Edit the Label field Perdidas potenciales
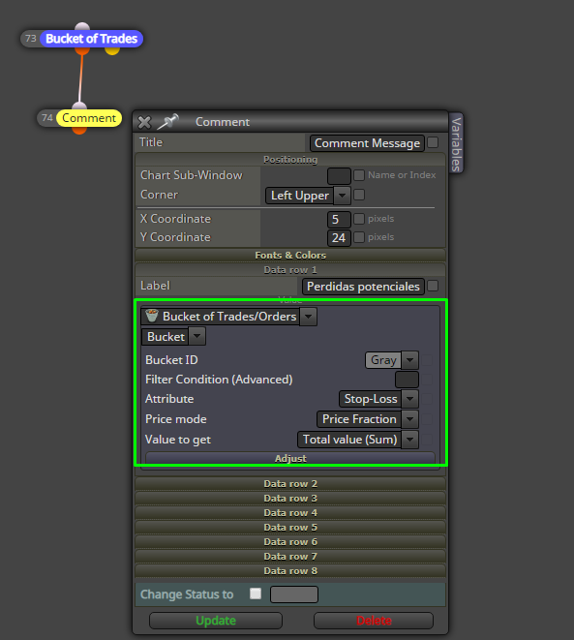Image resolution: width=574 pixels, height=640 pixels. click(363, 287)
